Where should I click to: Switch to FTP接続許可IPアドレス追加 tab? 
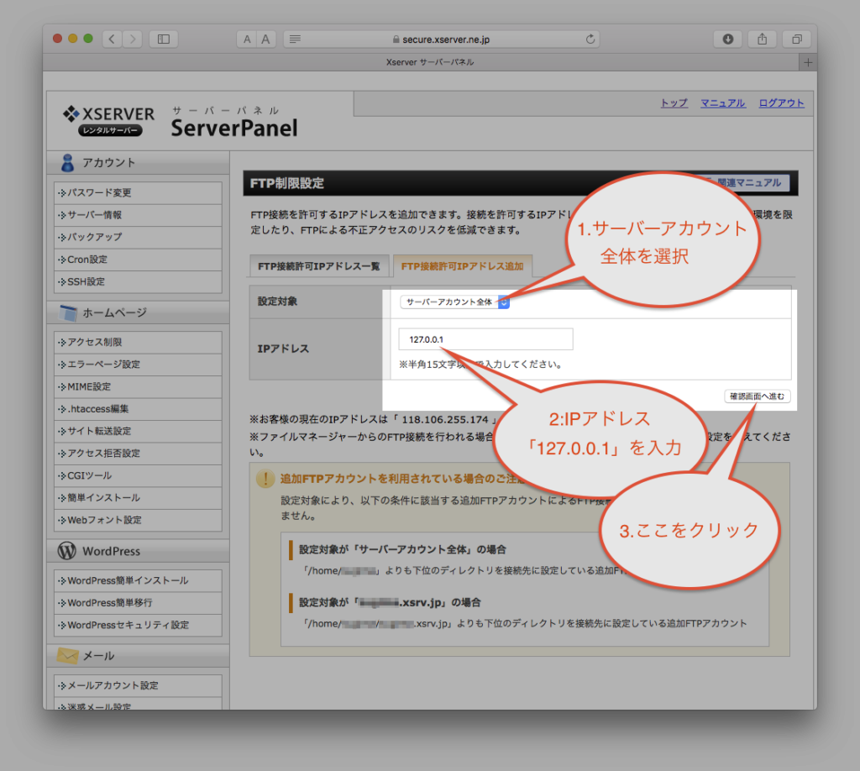coord(463,266)
